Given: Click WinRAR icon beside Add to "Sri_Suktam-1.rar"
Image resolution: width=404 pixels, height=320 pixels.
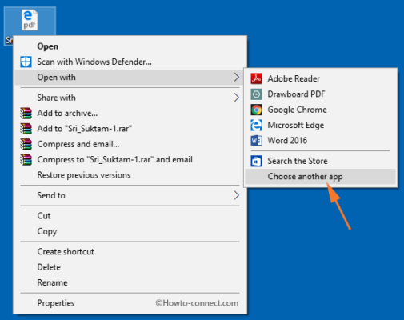Looking at the screenshot, I should [x=26, y=129].
